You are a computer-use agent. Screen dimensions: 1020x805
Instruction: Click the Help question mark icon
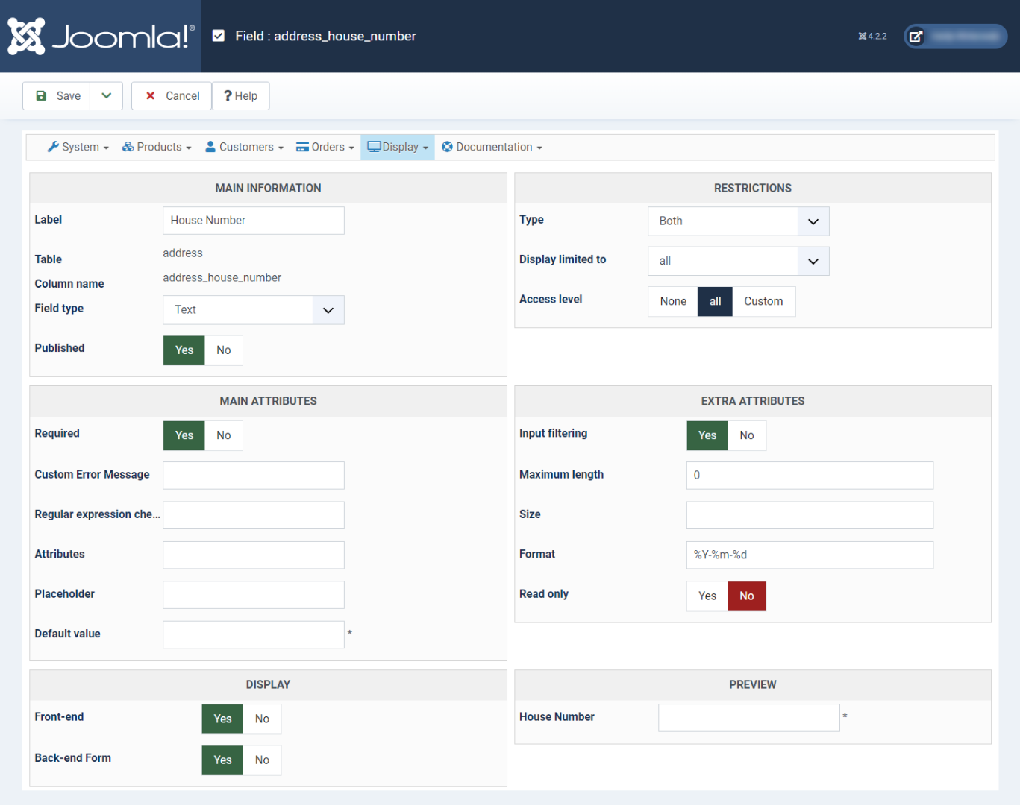click(228, 96)
